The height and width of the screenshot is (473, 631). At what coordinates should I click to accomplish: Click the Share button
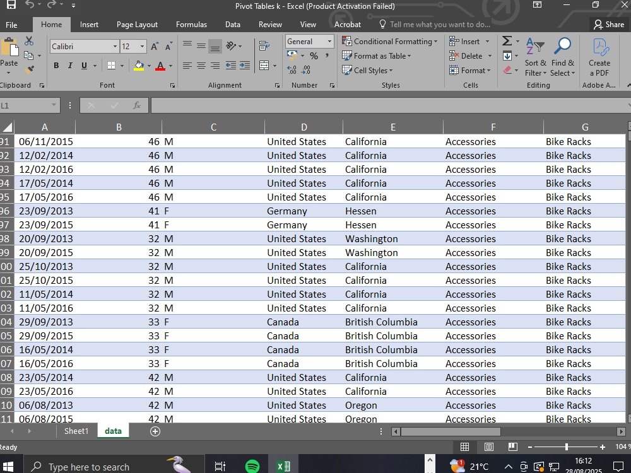pos(608,25)
